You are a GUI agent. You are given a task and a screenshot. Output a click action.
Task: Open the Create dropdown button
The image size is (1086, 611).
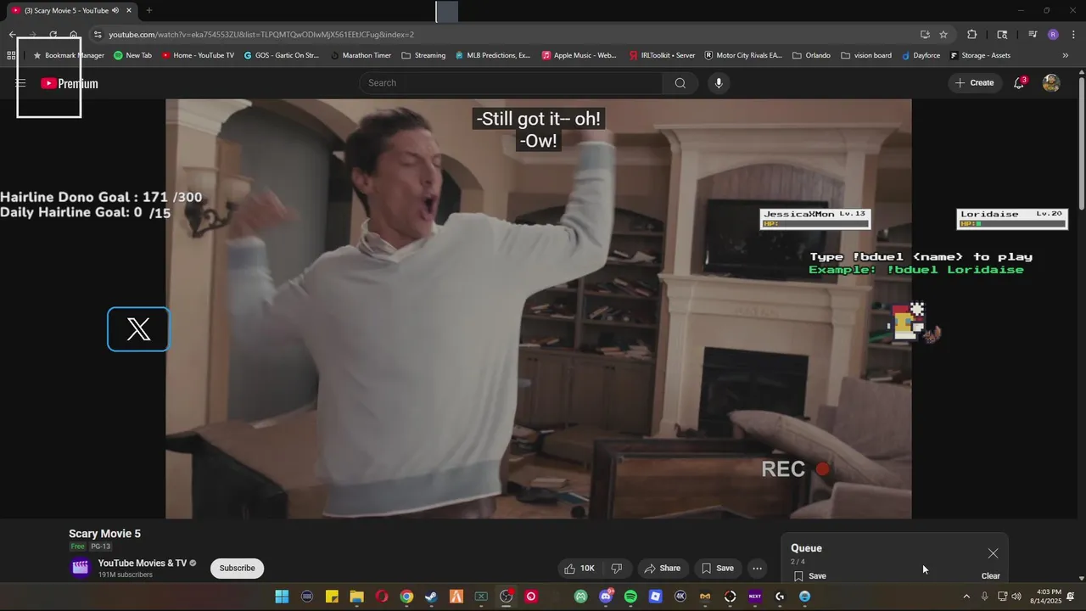click(974, 83)
